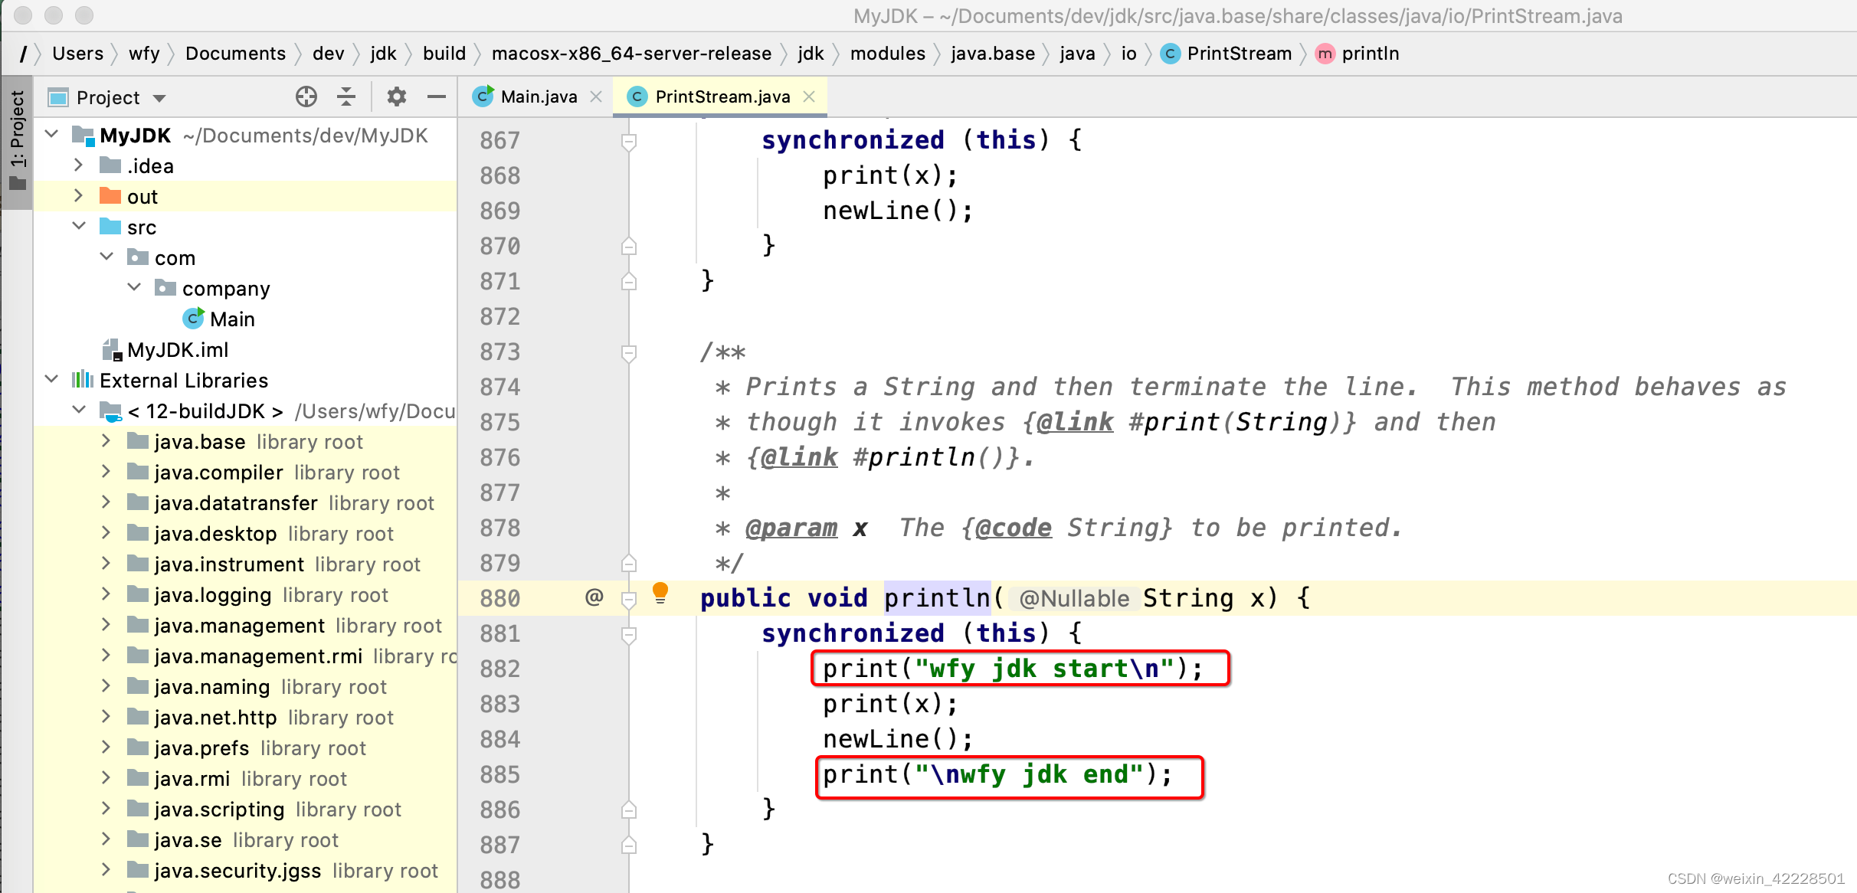
Task: Expand the out folder
Action: [78, 196]
